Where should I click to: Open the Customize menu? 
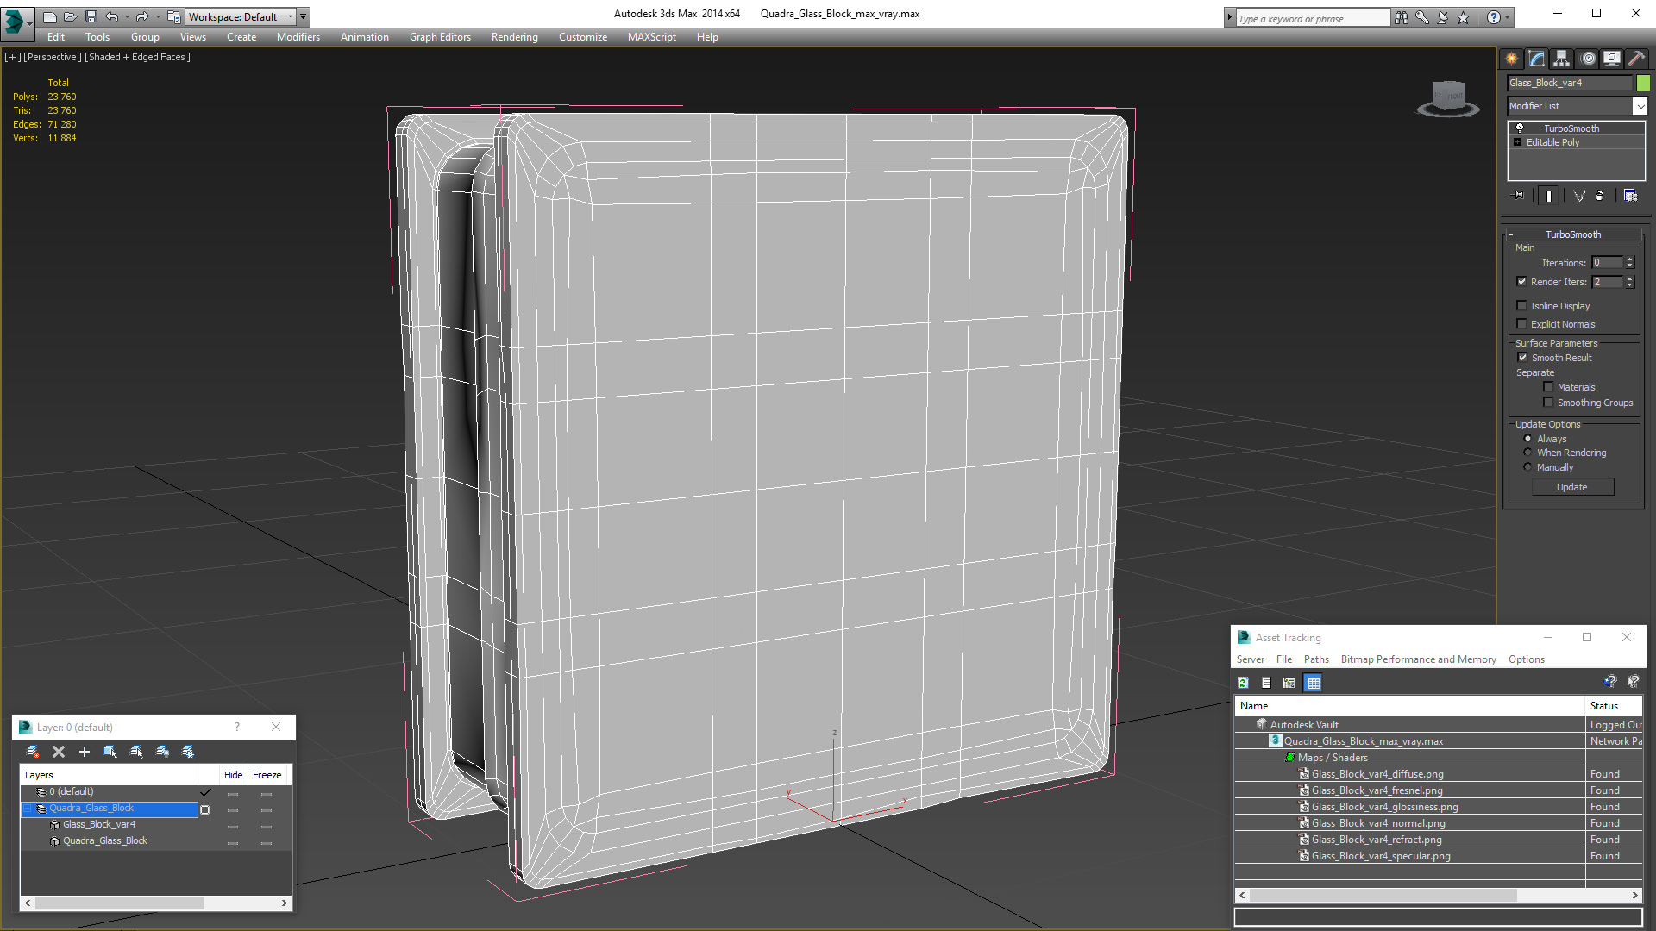coord(582,37)
